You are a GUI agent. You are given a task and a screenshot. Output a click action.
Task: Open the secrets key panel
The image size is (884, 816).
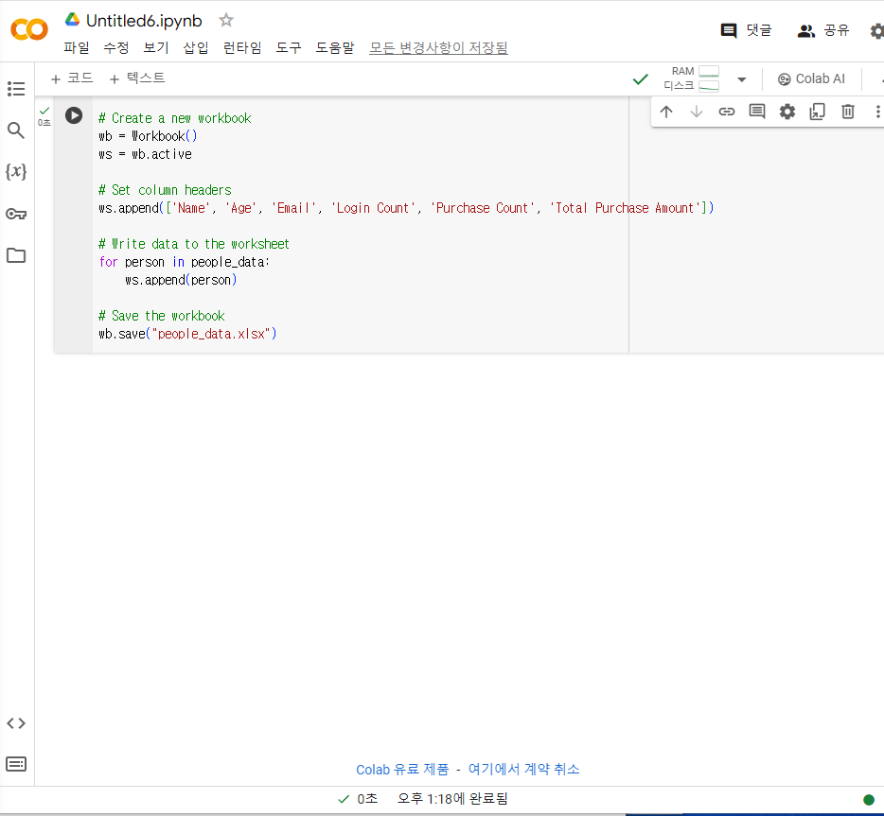[16, 214]
